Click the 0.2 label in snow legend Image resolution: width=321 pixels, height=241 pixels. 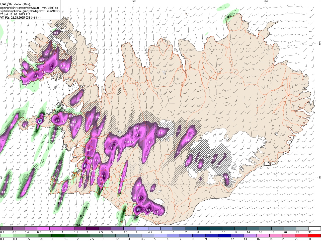click(2, 232)
